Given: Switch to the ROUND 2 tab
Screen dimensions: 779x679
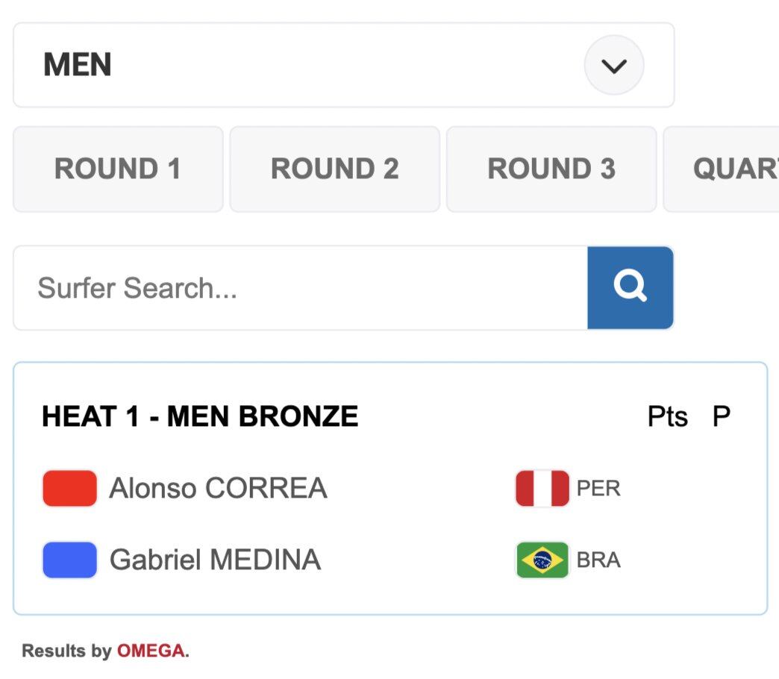Looking at the screenshot, I should (334, 169).
